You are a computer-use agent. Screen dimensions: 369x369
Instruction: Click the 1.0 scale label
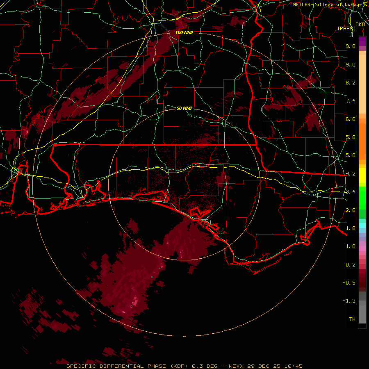click(351, 246)
